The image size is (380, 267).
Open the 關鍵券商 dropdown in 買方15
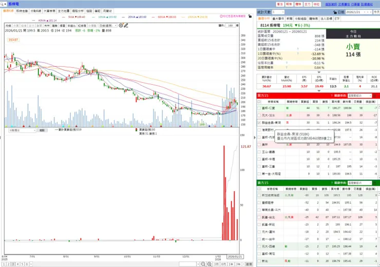[x=359, y=96]
